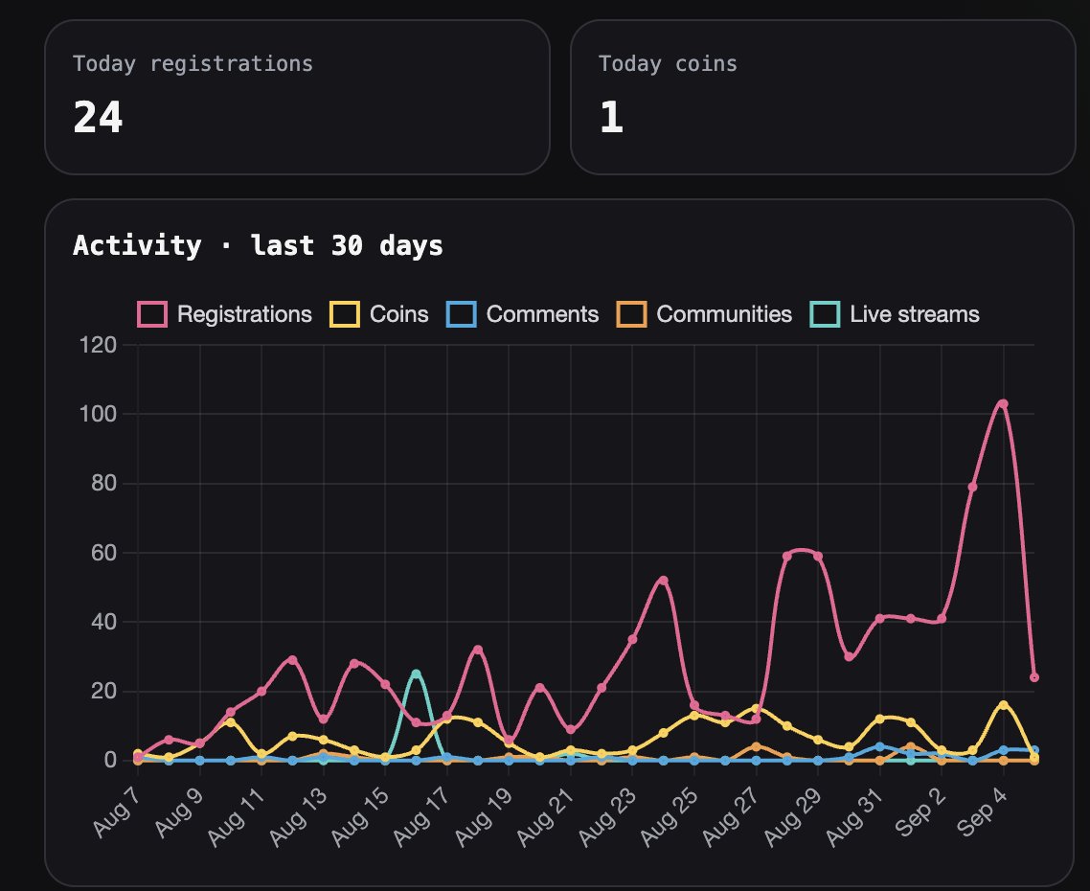Click the Aug 21 x-axis label
Screen dimensions: 1090x891
(x=545, y=816)
